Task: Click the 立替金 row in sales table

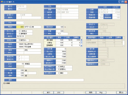Action: pos(62,43)
